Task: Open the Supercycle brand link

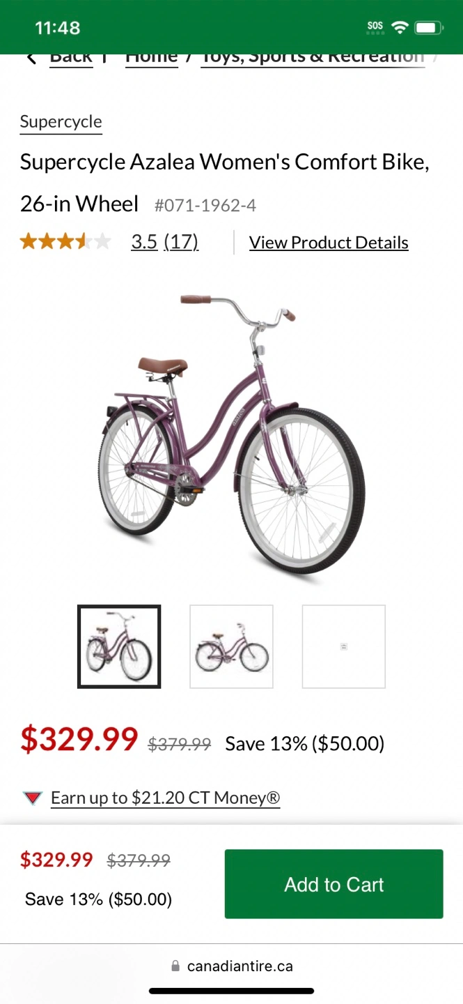Action: (x=61, y=122)
